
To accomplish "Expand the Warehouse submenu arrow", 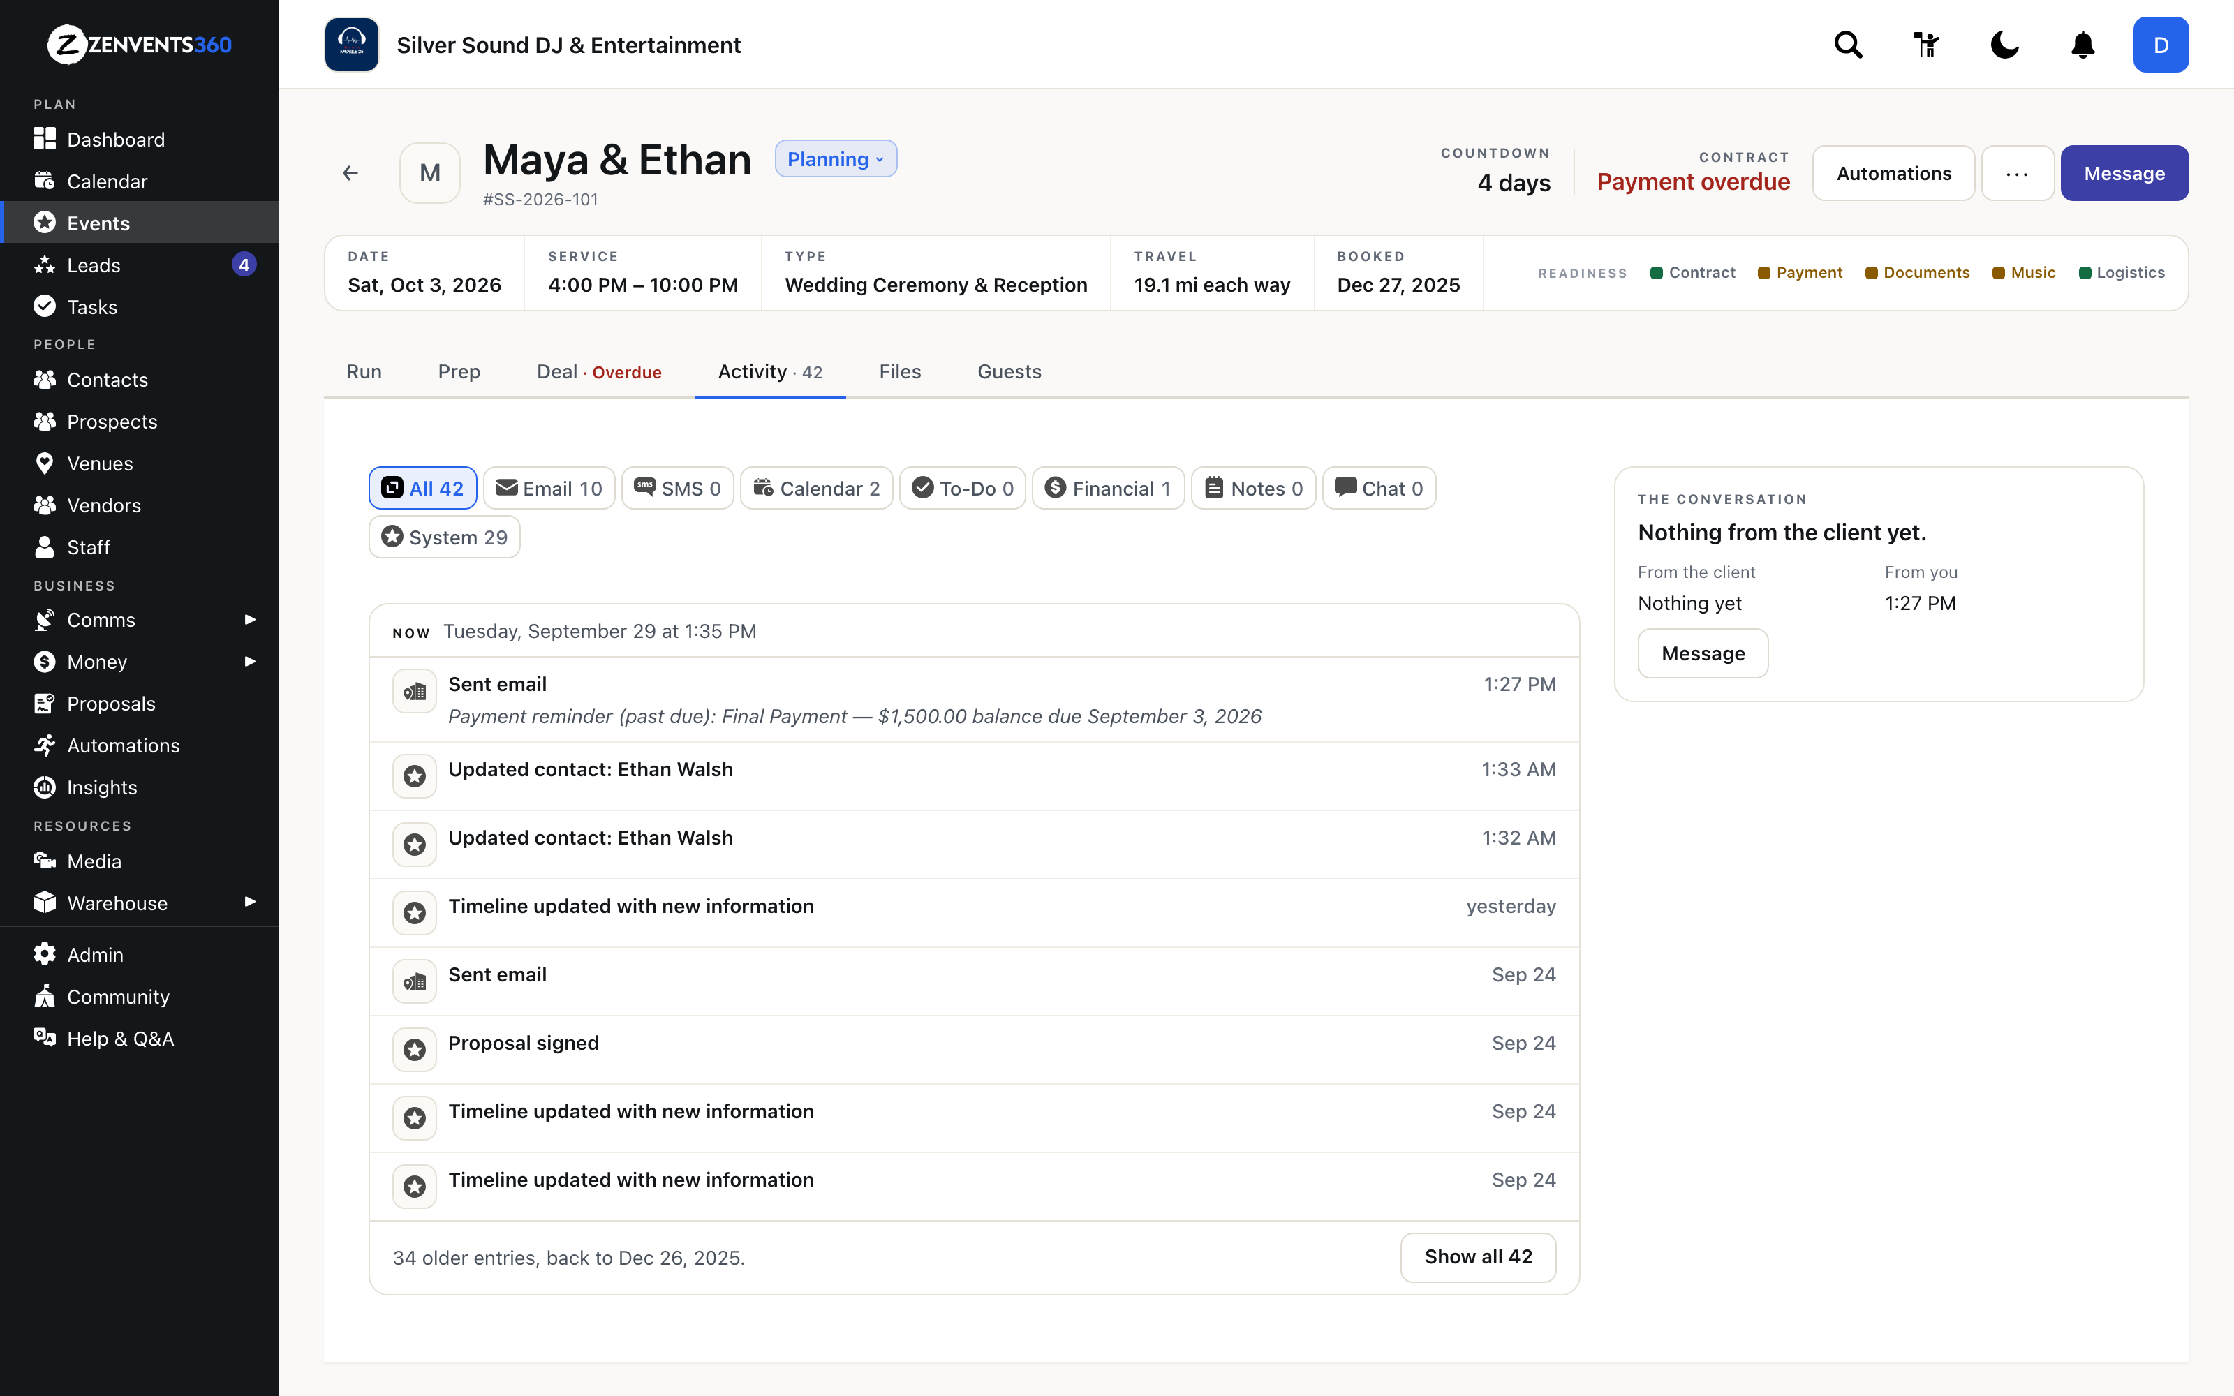I will click(x=249, y=902).
